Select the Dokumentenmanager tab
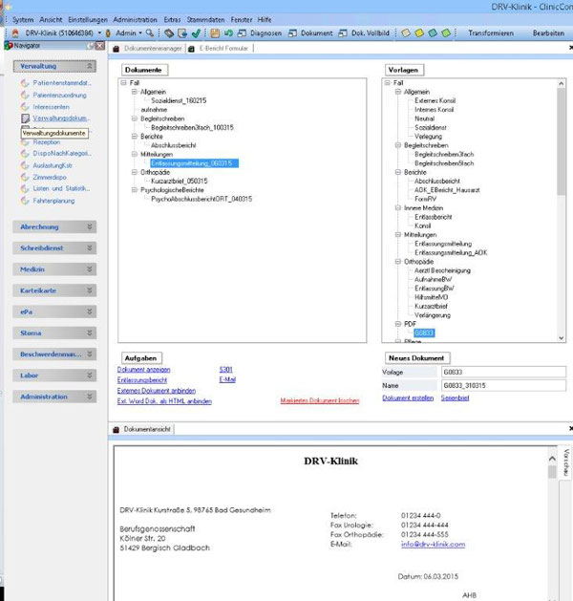The width and height of the screenshot is (573, 601). (149, 49)
